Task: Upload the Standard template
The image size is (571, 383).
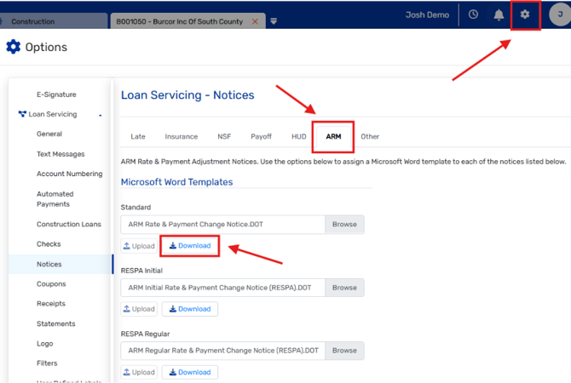Action: click(139, 246)
